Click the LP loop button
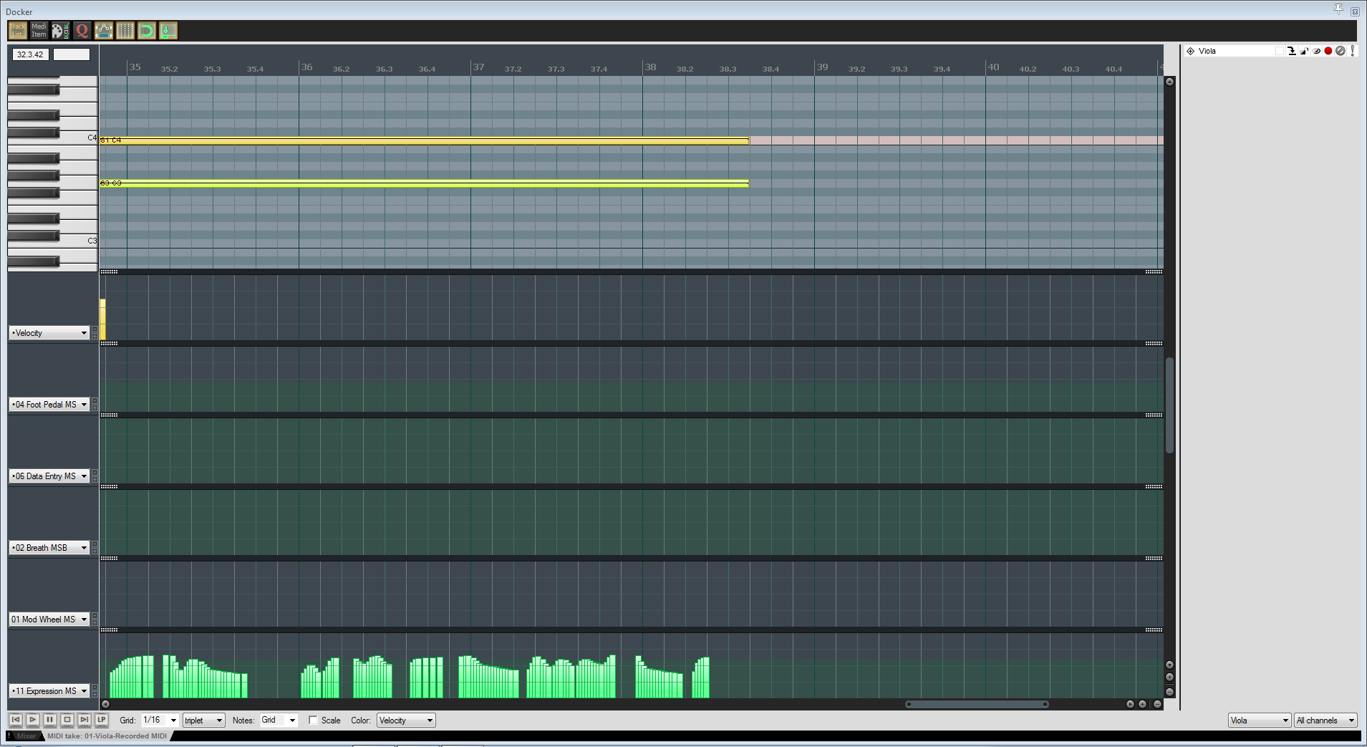Viewport: 1367px width, 747px height. point(101,720)
